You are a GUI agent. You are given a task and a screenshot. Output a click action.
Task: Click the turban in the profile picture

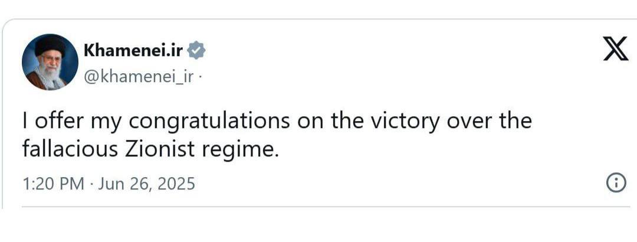(x=50, y=45)
